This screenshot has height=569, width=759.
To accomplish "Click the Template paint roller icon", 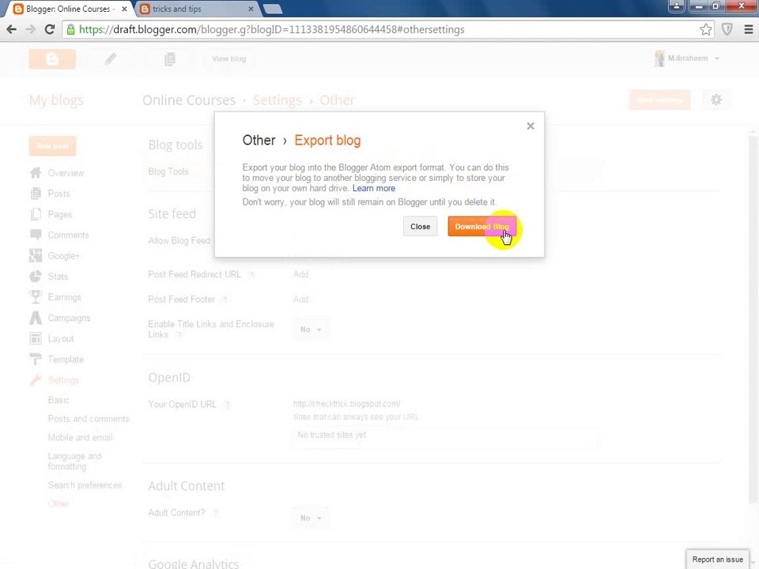I will pyautogui.click(x=36, y=359).
